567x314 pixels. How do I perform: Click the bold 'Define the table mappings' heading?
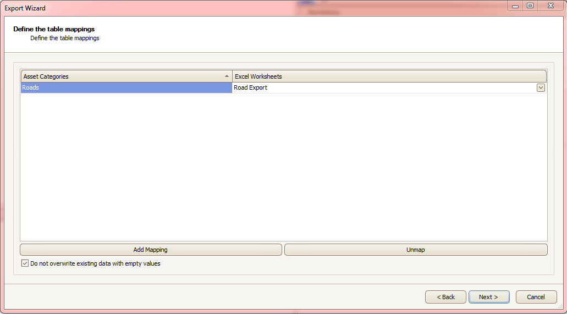(x=54, y=29)
